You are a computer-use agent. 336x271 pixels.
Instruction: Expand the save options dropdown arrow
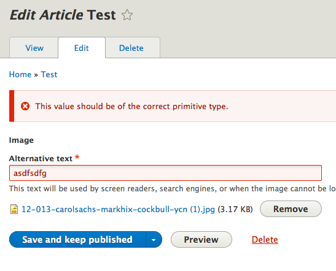coord(154,240)
